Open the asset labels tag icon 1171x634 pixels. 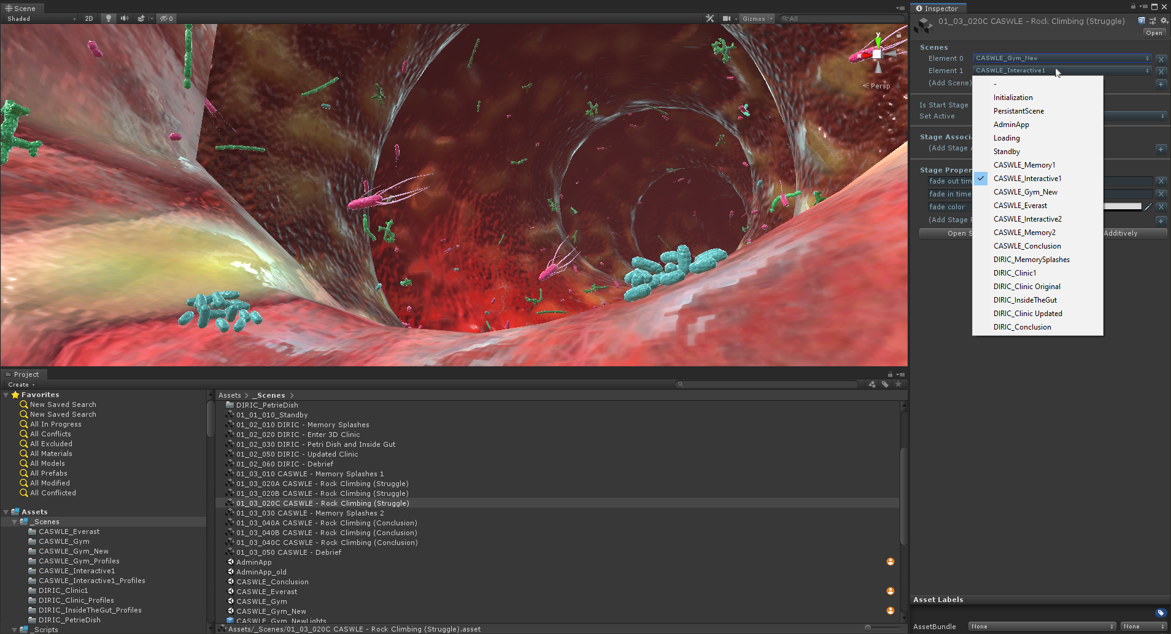click(1161, 613)
